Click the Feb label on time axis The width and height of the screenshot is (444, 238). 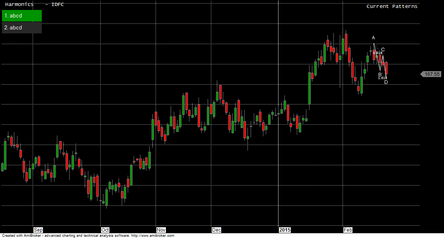click(348, 230)
